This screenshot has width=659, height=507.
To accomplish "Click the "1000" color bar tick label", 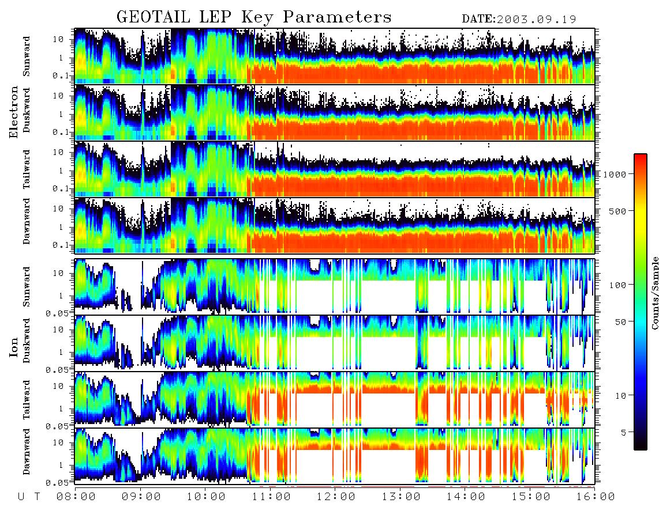I will (615, 174).
